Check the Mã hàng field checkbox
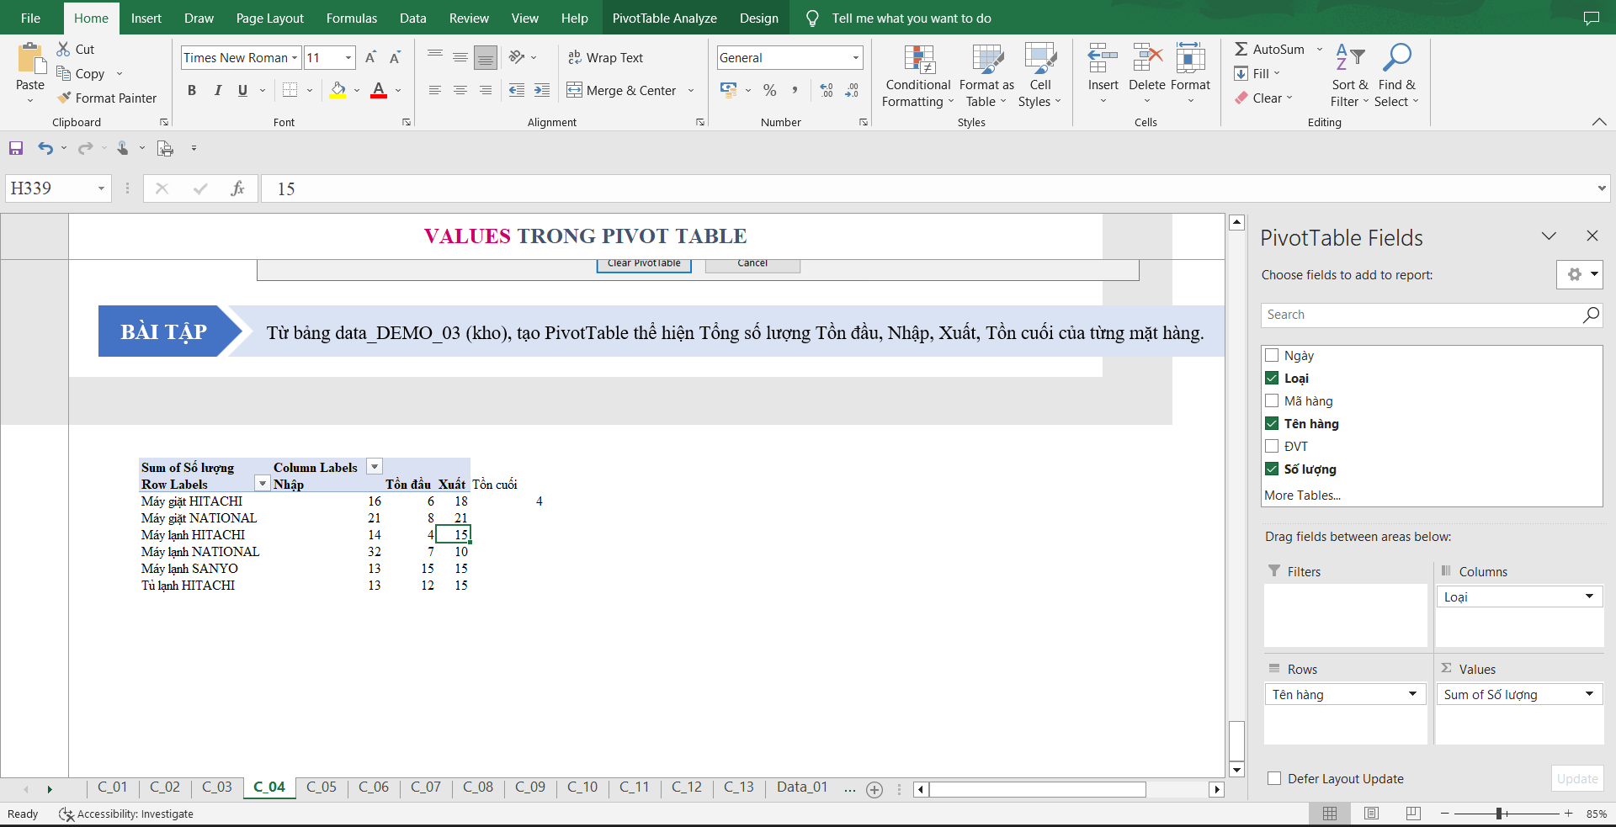 click(x=1272, y=400)
